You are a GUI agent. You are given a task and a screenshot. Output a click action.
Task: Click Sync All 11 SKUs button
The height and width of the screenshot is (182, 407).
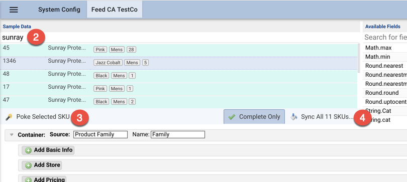point(322,117)
